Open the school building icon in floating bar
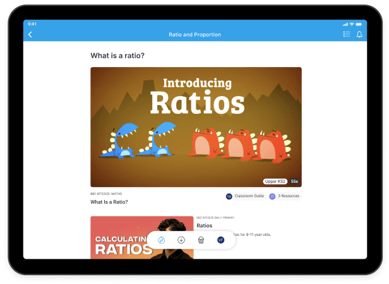Screen dimensions: 389x284 (x=201, y=240)
